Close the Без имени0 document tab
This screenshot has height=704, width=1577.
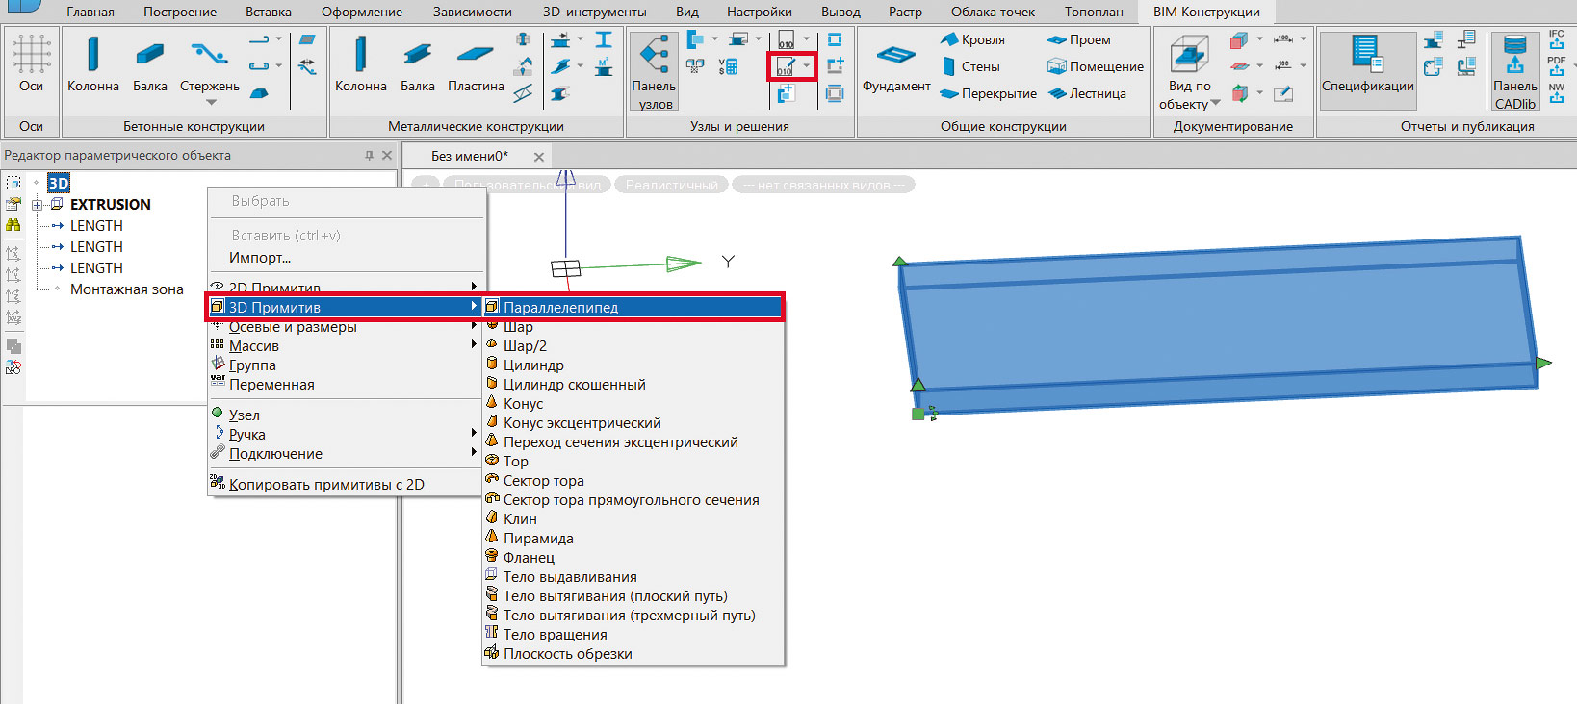(x=539, y=157)
